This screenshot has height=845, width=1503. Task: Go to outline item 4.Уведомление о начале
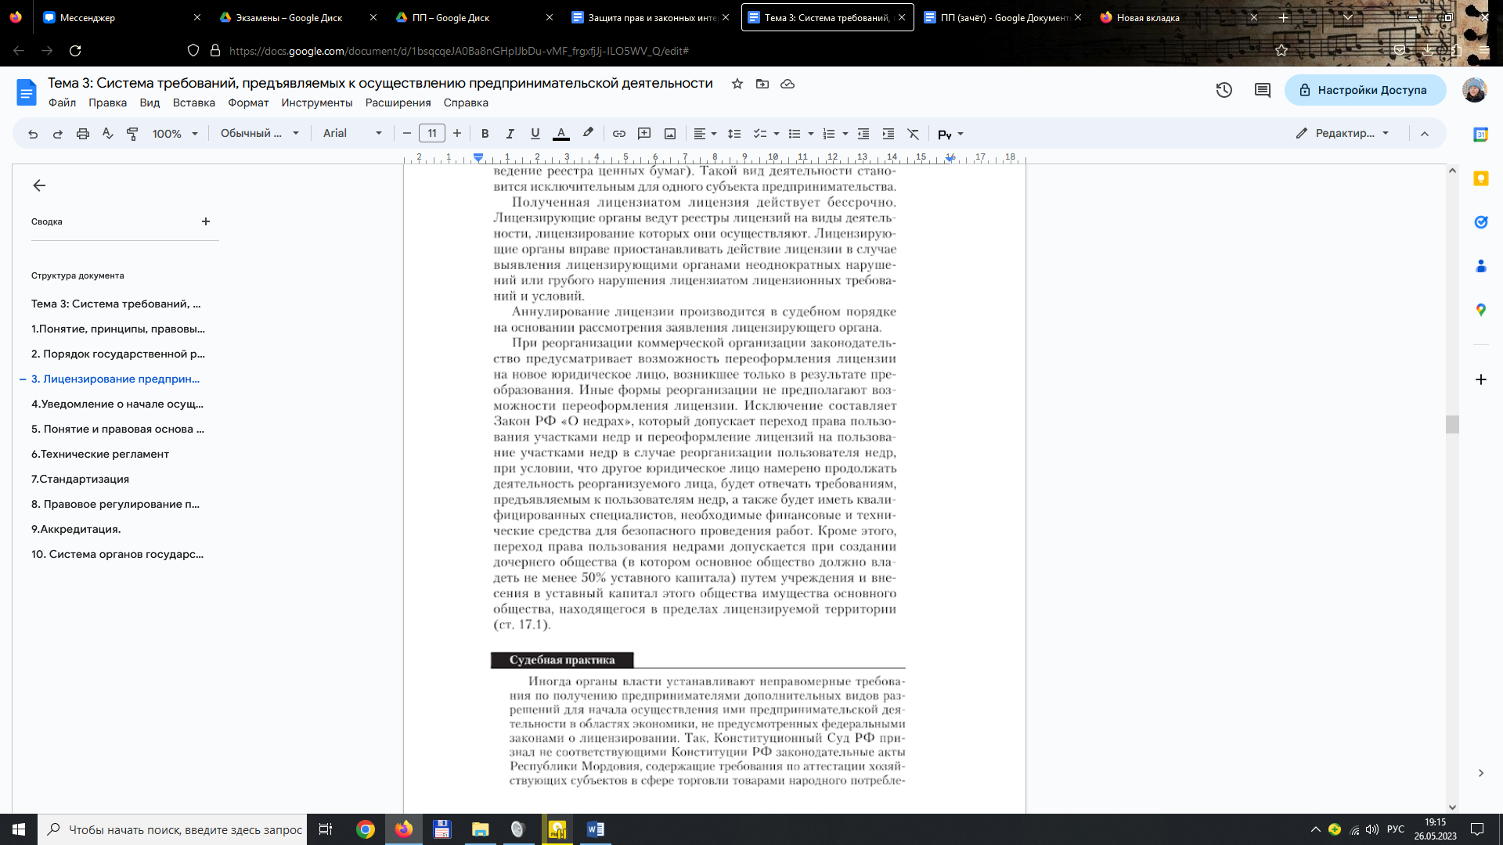pos(117,404)
